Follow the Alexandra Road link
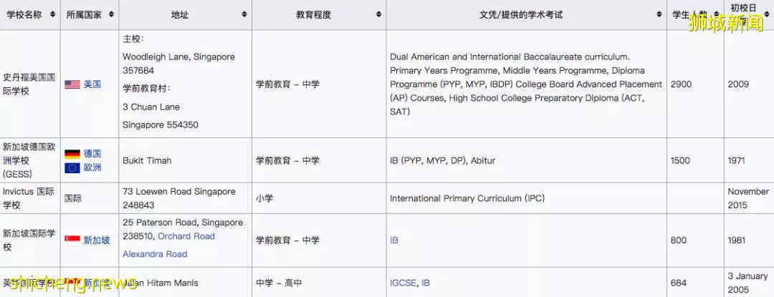Viewport: 774px width, 297px height. coord(155,254)
